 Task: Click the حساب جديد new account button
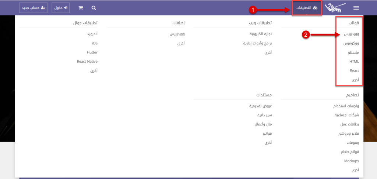(33, 8)
